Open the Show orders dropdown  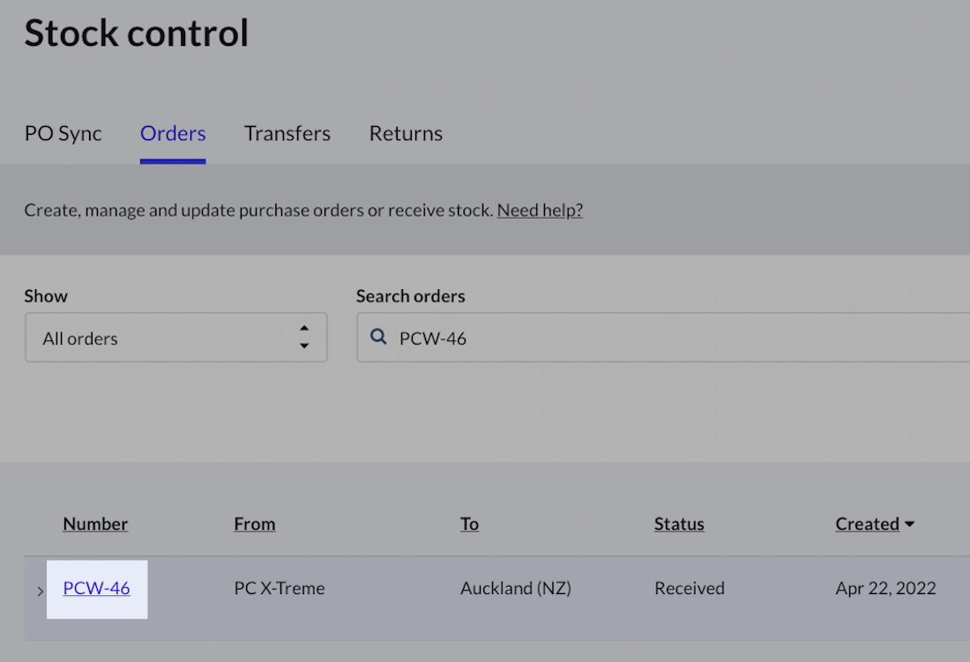tap(175, 338)
